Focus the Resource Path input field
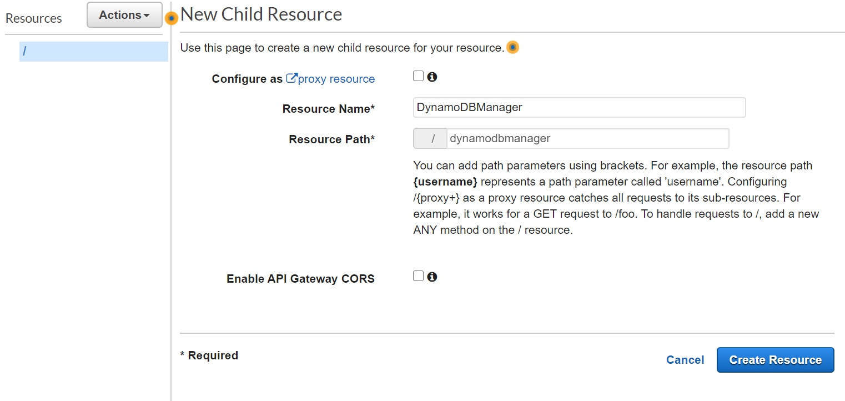This screenshot has height=401, width=845. (x=587, y=138)
